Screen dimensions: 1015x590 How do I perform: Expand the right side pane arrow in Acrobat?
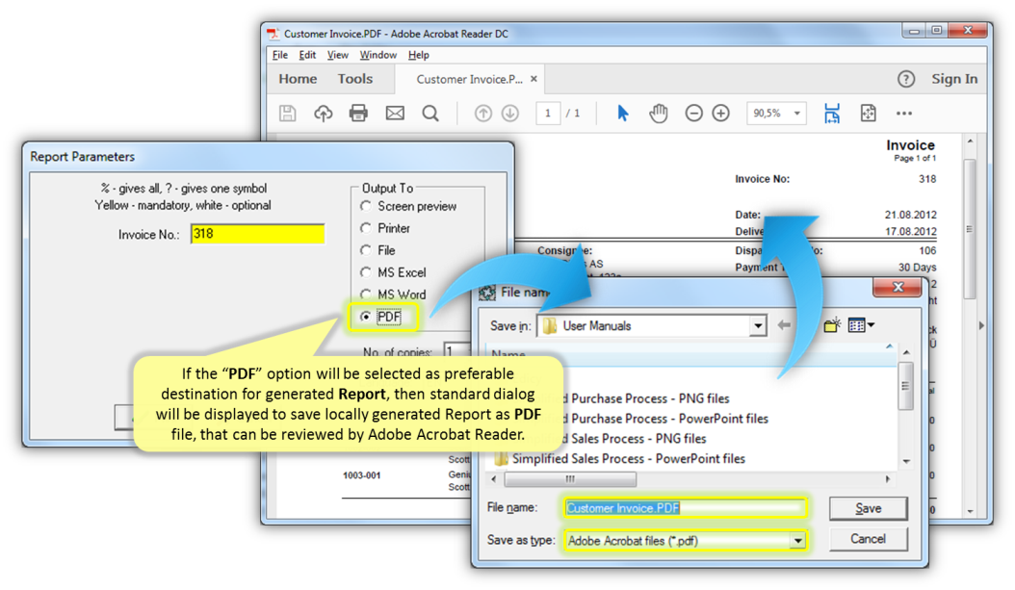point(981,325)
